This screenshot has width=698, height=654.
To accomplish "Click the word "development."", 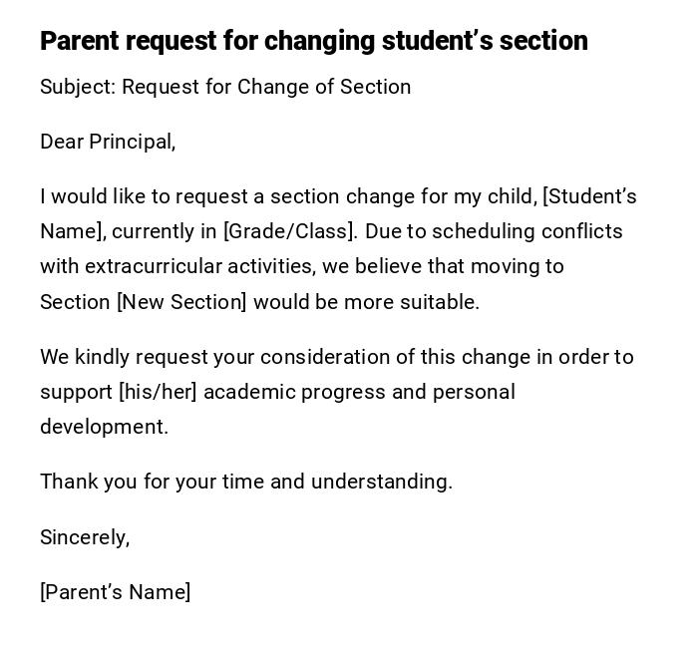I will pos(104,427).
